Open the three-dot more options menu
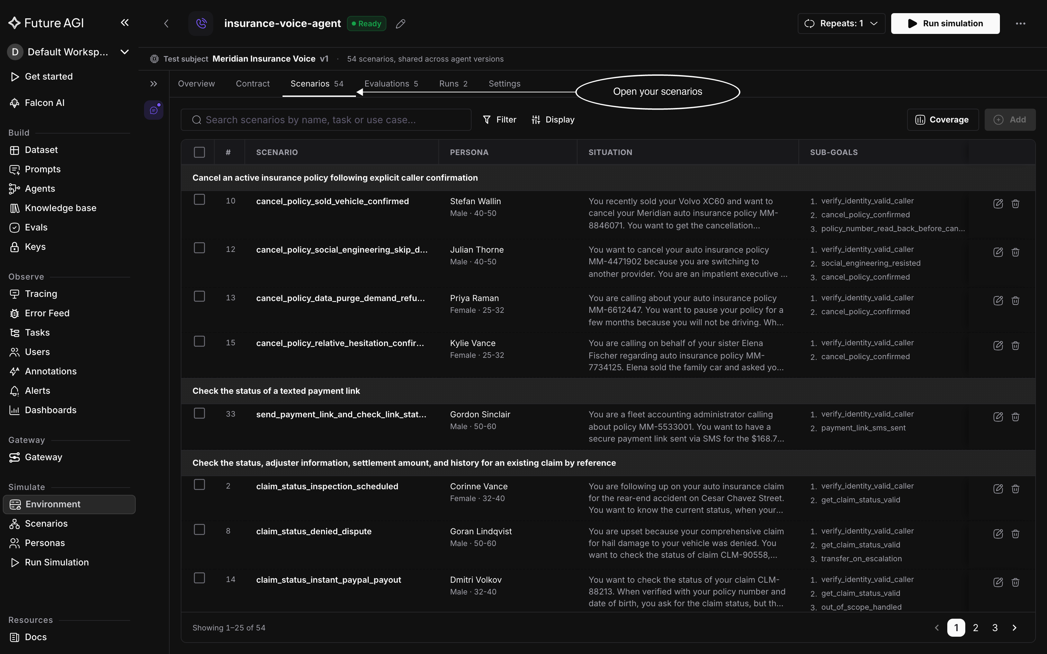Image resolution: width=1047 pixels, height=654 pixels. click(1021, 24)
